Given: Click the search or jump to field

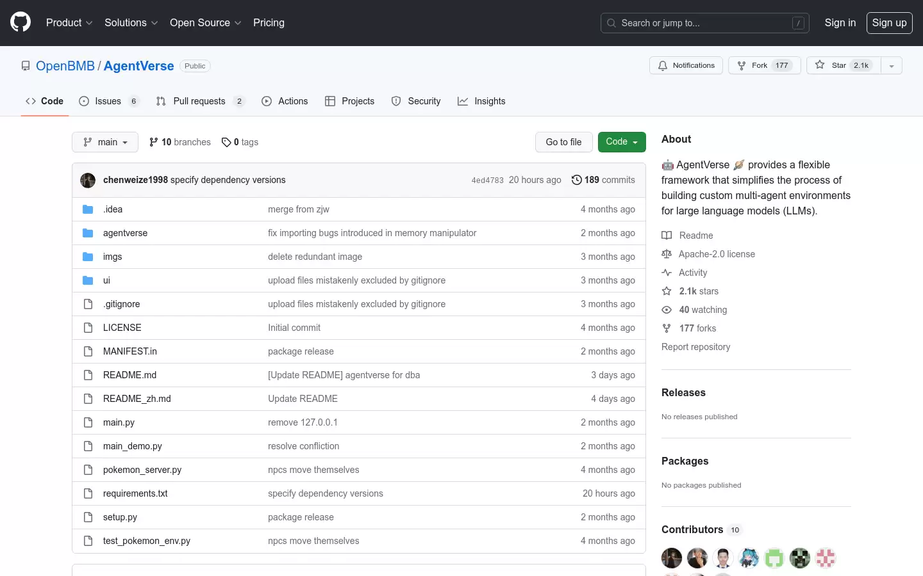Looking at the screenshot, I should [x=705, y=23].
